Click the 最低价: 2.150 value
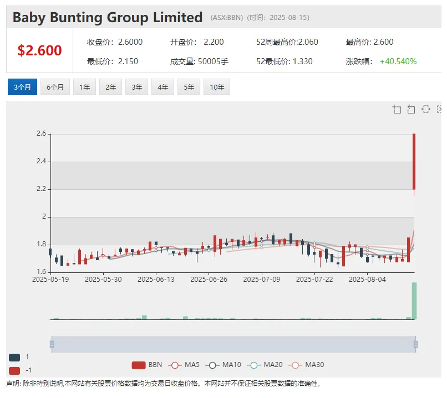Image resolution: width=447 pixels, height=398 pixels. 113,61
